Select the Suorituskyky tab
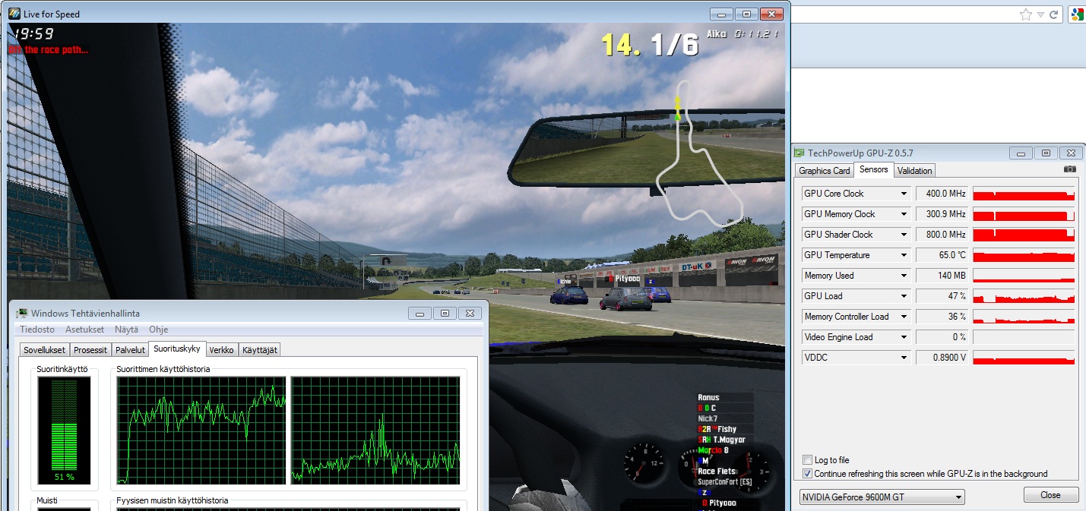 (177, 349)
